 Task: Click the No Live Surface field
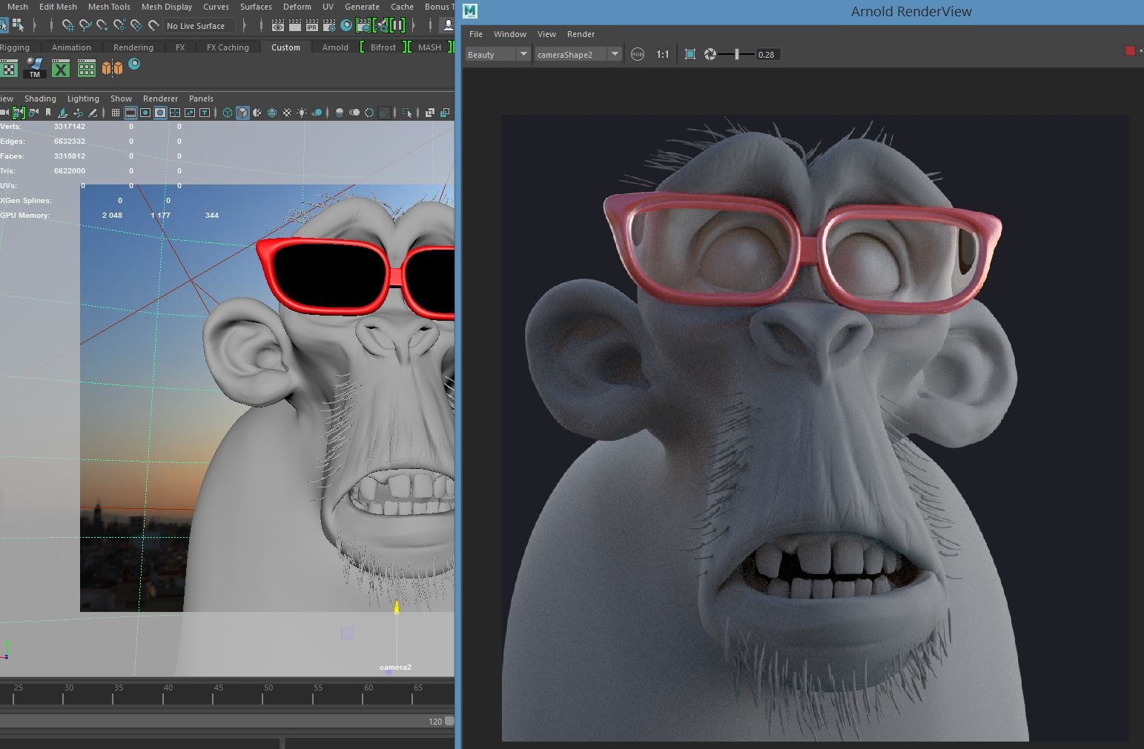pyautogui.click(x=199, y=26)
